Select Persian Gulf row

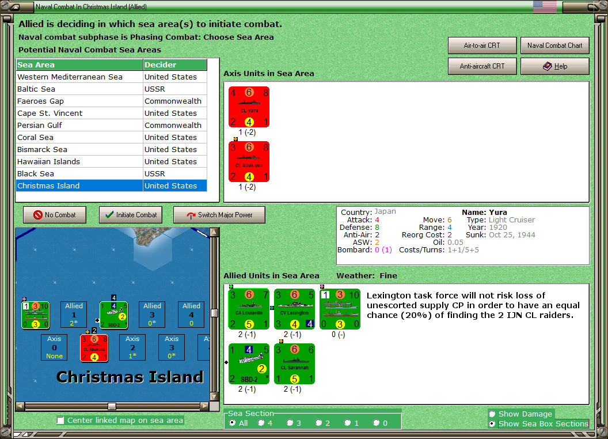click(x=112, y=125)
